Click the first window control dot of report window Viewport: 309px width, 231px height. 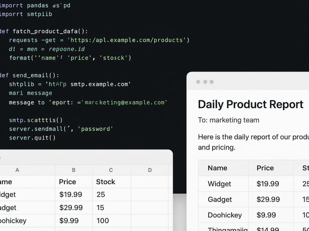[198, 82]
